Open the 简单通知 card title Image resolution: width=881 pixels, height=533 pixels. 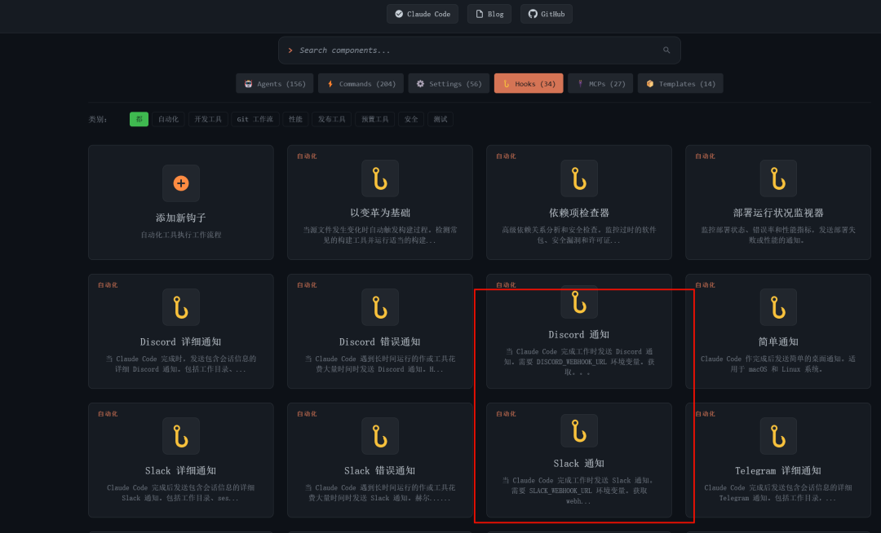pos(778,341)
